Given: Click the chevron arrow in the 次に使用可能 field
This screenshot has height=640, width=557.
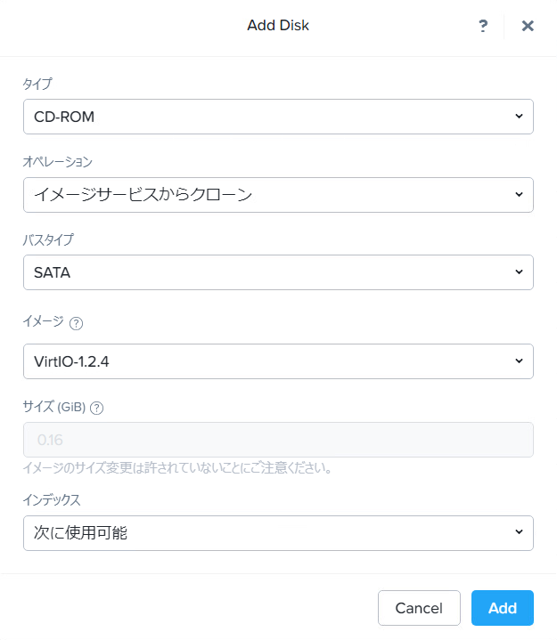Looking at the screenshot, I should (x=519, y=531).
